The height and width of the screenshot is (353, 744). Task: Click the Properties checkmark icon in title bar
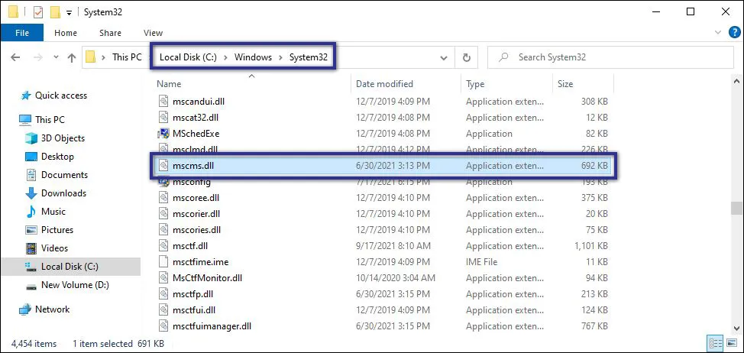coord(38,12)
